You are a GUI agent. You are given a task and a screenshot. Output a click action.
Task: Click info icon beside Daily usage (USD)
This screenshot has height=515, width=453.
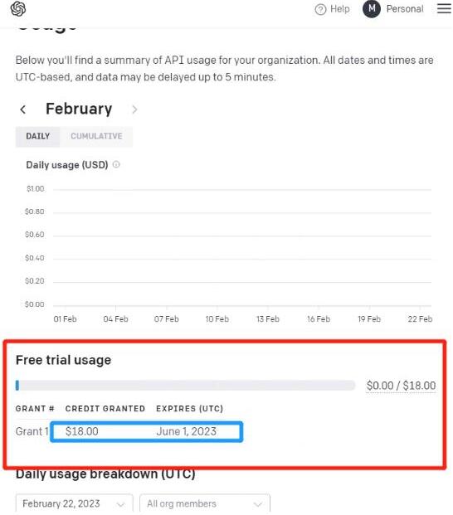point(116,164)
